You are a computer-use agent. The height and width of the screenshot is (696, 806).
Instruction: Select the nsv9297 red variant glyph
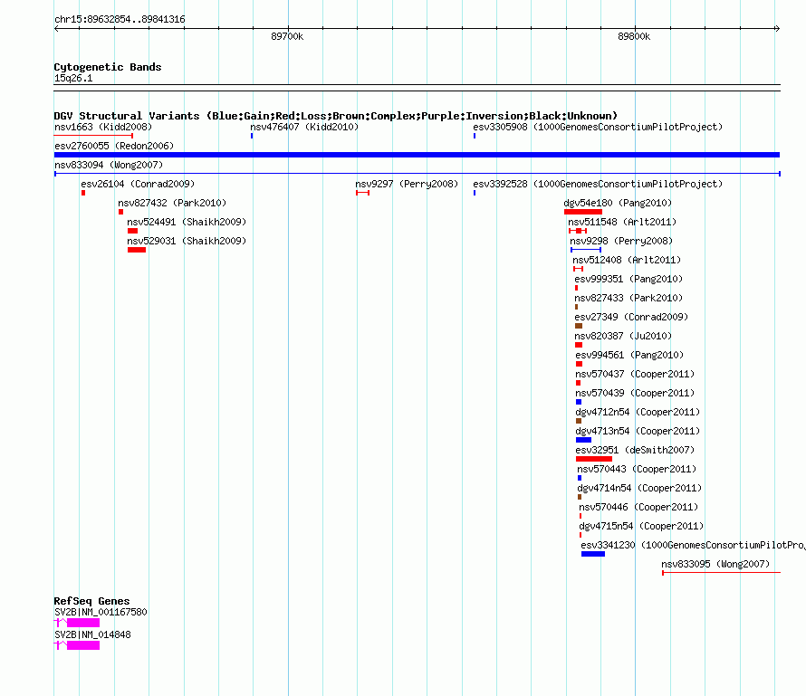[x=362, y=193]
